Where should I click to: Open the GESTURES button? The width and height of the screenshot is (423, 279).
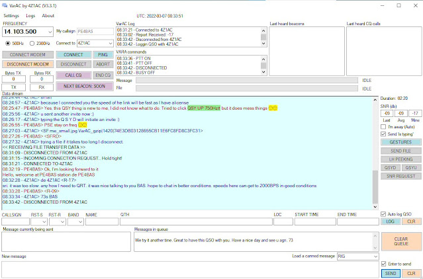(x=401, y=142)
